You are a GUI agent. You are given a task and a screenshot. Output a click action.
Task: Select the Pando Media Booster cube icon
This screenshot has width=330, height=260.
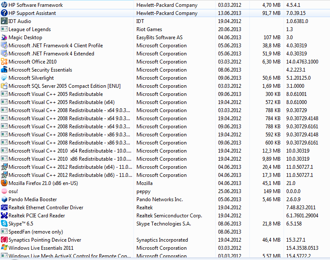pyautogui.click(x=4, y=199)
